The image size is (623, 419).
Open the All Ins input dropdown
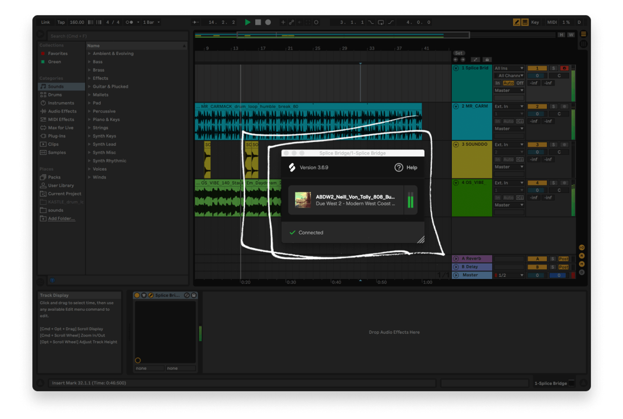(509, 68)
